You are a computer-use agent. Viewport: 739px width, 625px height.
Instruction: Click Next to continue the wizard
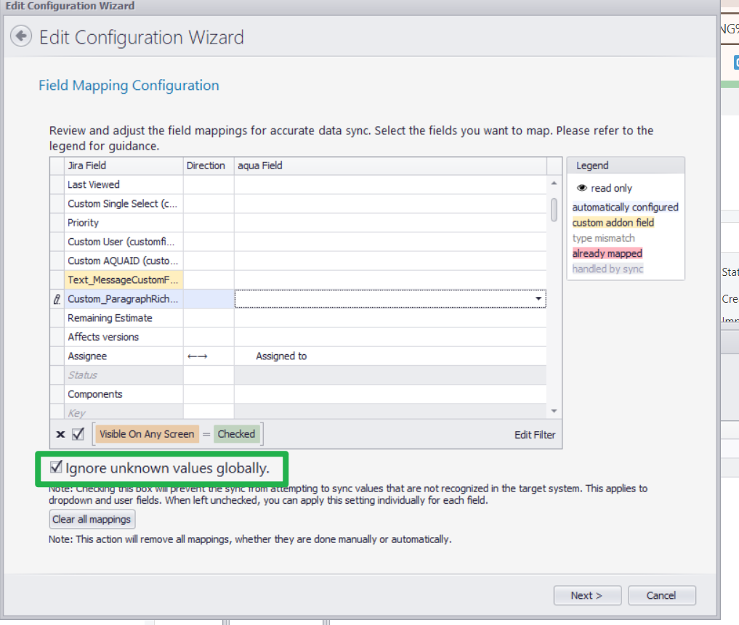(x=586, y=595)
